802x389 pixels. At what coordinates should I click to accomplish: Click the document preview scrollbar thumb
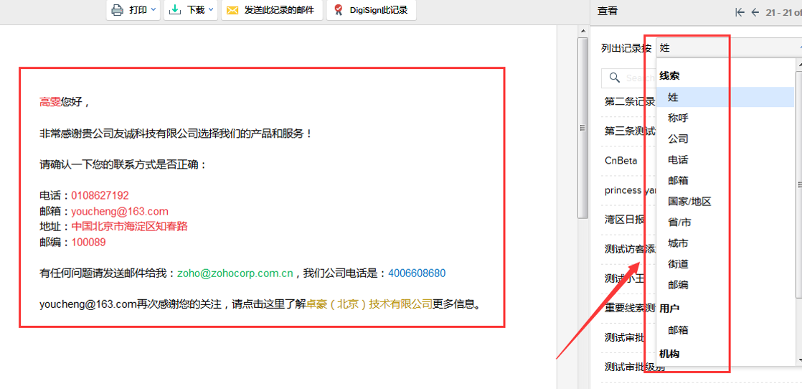[x=582, y=128]
